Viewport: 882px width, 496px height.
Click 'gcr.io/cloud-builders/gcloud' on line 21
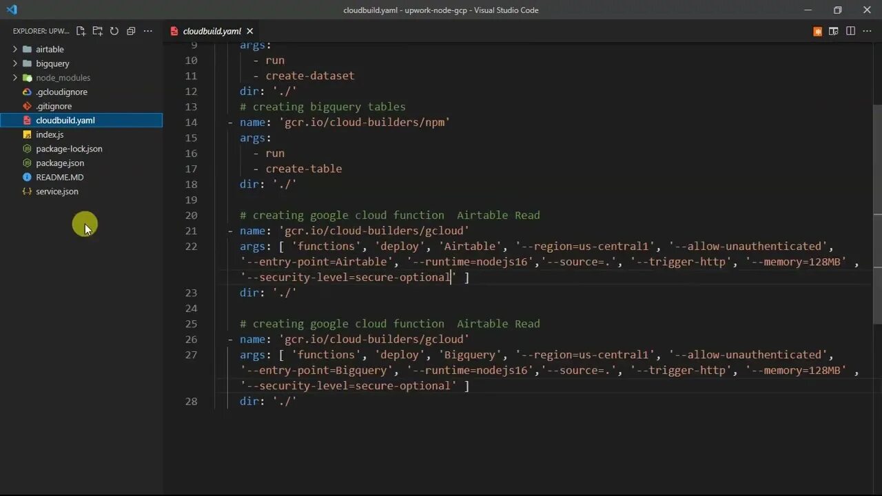pos(374,231)
